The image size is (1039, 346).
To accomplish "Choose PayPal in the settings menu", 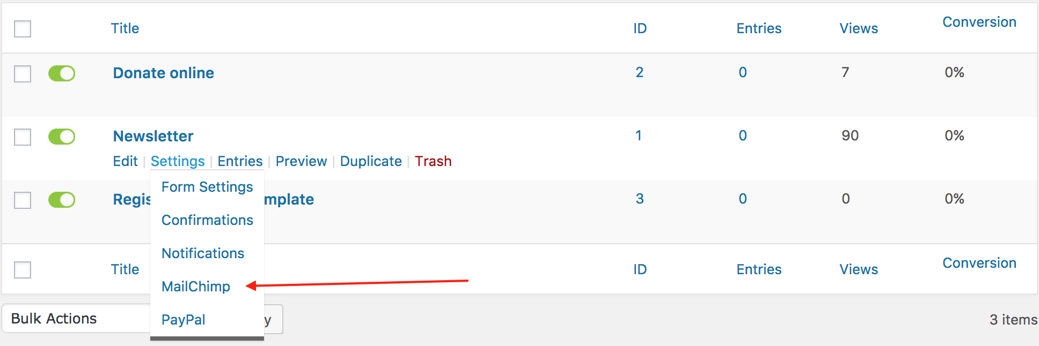I will point(184,320).
